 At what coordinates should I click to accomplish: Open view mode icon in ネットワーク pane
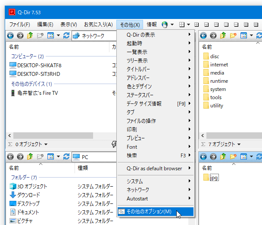point(50,35)
